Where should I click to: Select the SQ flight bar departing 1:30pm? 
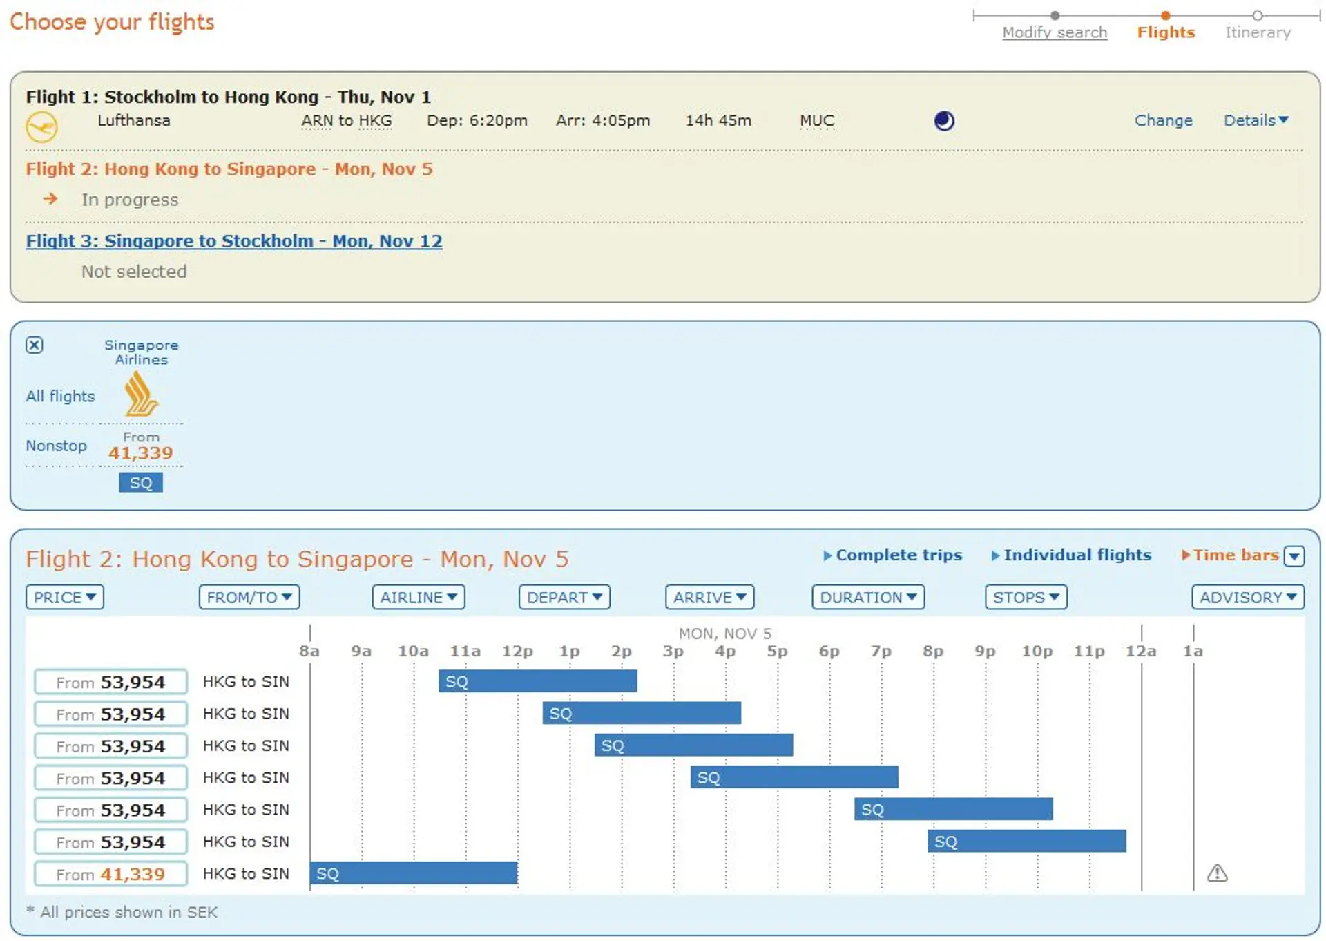tap(693, 745)
